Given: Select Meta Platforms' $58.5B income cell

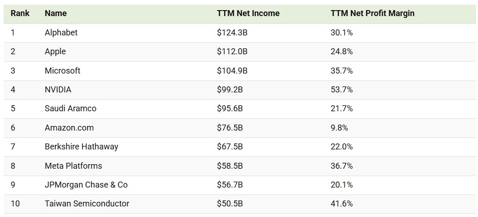Looking at the screenshot, I should (230, 166).
